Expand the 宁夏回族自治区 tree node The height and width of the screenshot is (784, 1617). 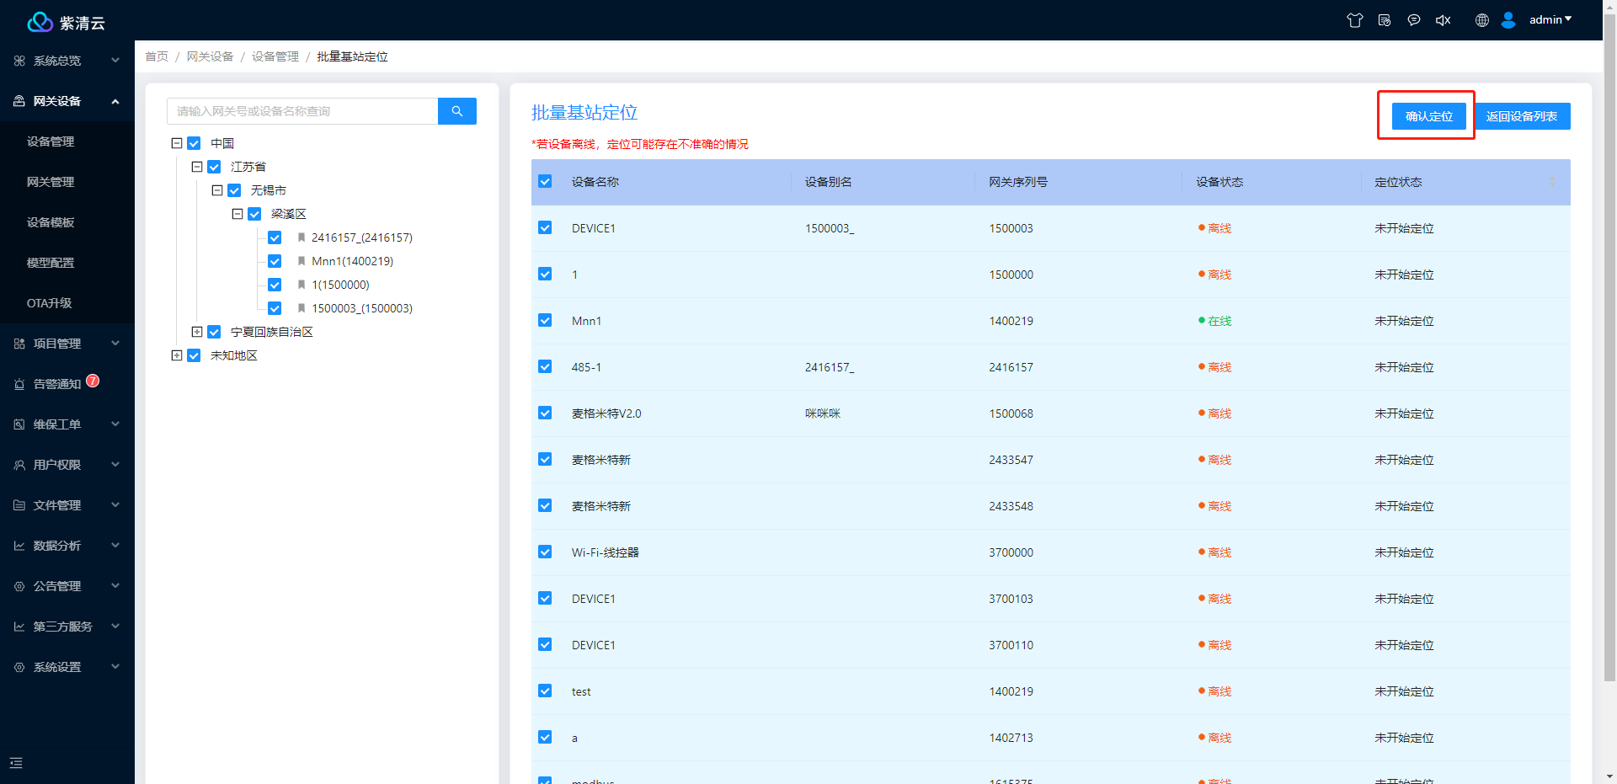pyautogui.click(x=197, y=332)
